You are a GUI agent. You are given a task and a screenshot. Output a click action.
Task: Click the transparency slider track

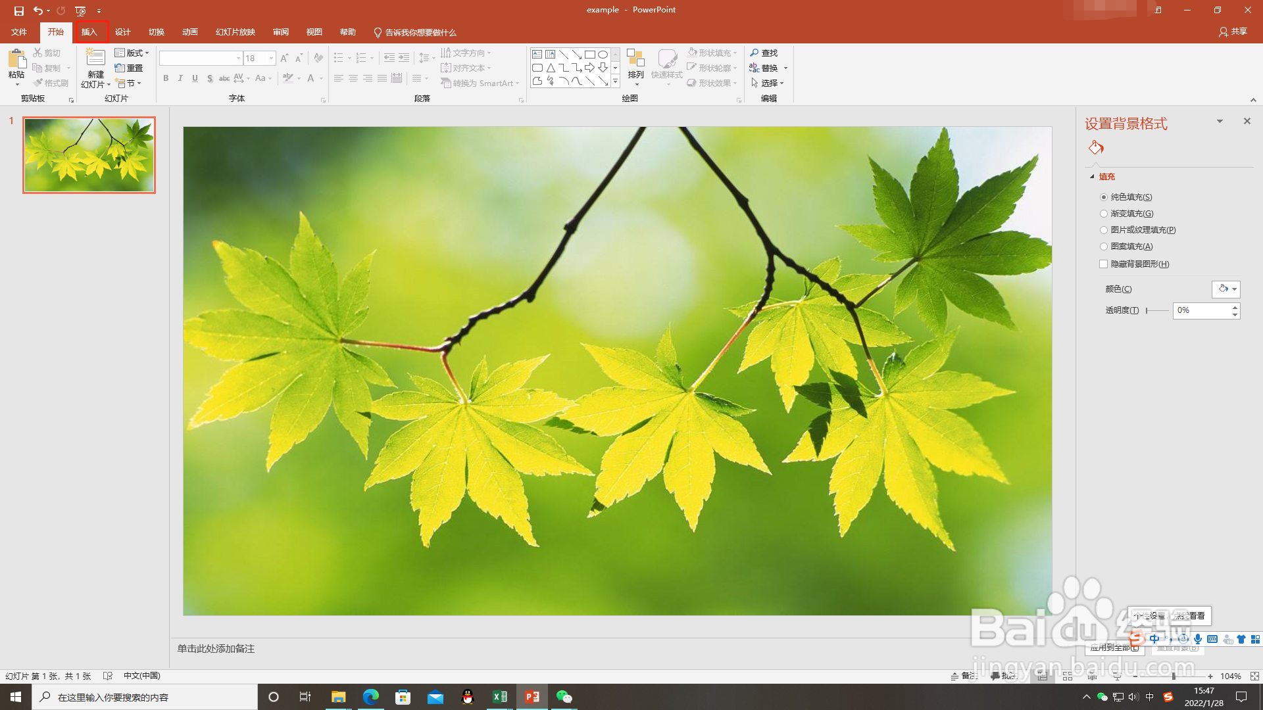click(1157, 310)
